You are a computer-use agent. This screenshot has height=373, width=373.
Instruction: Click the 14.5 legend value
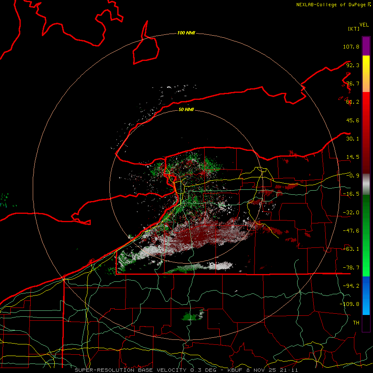pos(353,157)
